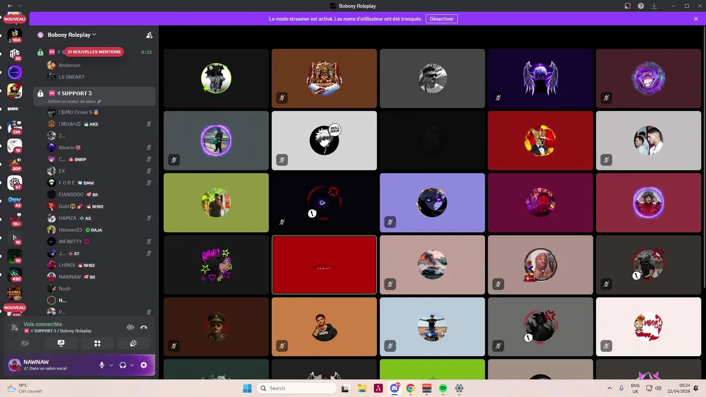This screenshot has width=706, height=397.
Task: Download update via green arrow icon
Action: pyautogui.click(x=654, y=6)
